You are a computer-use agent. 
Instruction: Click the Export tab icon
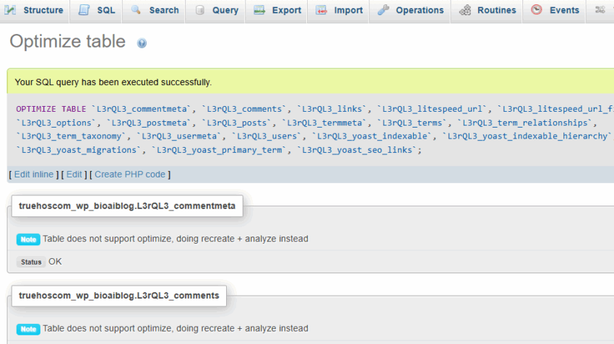click(x=259, y=10)
